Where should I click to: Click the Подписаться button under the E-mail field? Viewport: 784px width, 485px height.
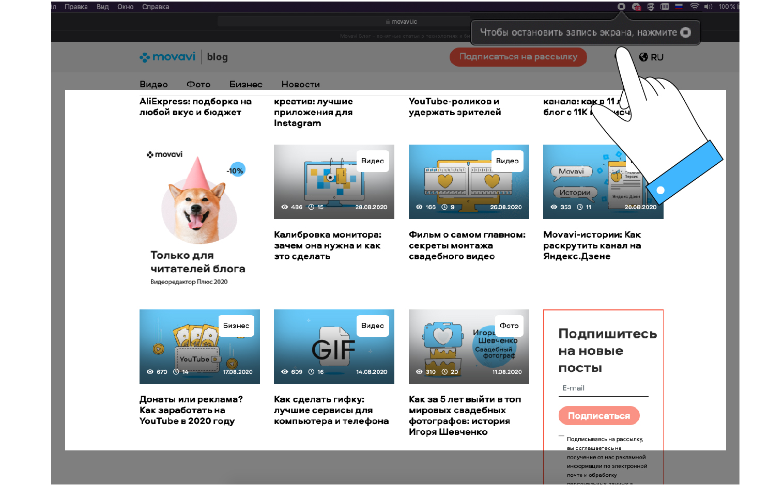click(599, 416)
